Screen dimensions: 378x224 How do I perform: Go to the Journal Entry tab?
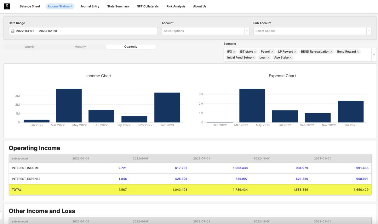[x=90, y=6]
